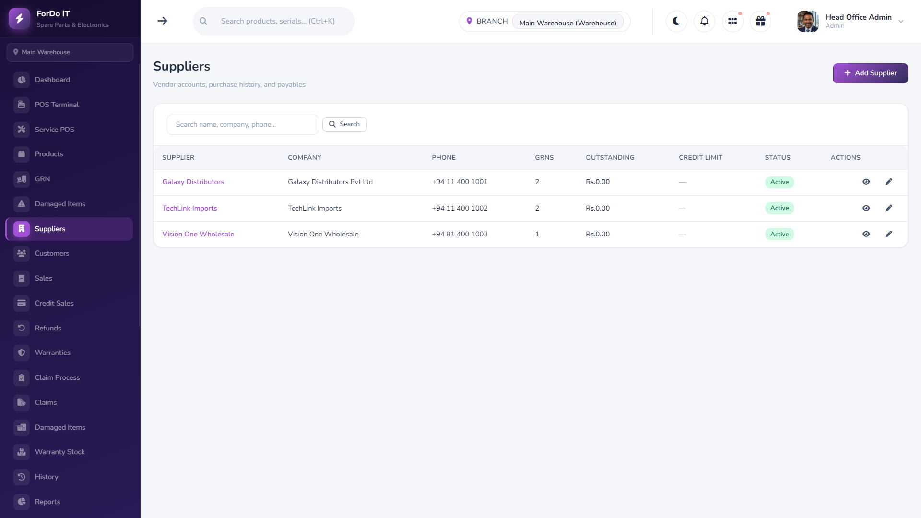
Task: Click the COMPANY column header
Action: coord(304,157)
